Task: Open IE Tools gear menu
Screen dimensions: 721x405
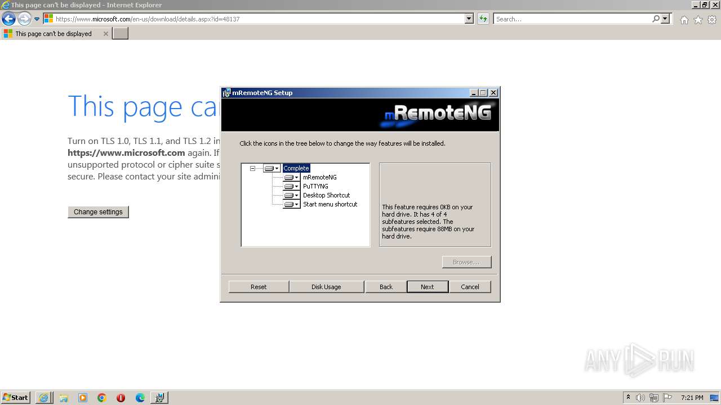Action: tap(712, 20)
